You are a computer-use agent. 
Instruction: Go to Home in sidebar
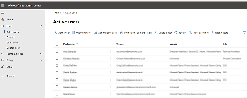[10, 19]
